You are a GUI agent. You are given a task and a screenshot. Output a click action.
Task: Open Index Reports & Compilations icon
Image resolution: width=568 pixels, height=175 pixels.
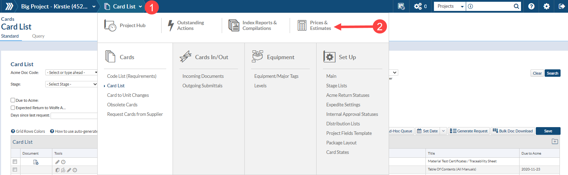pyautogui.click(x=234, y=25)
